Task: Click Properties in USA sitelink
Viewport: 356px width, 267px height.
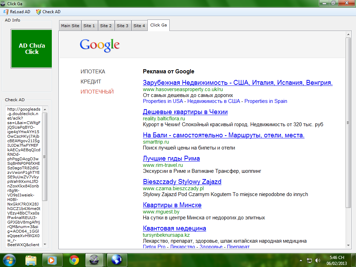Action: point(163,101)
